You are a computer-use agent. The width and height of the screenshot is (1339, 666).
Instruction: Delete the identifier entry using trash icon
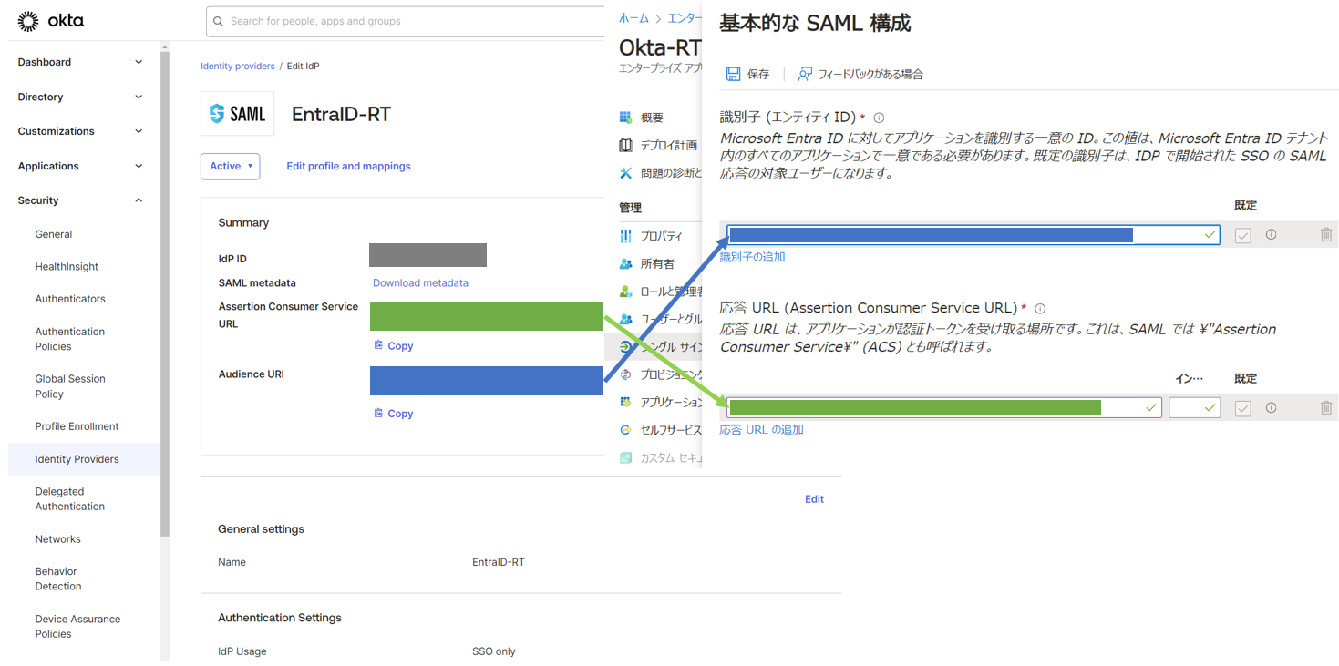[x=1326, y=234]
